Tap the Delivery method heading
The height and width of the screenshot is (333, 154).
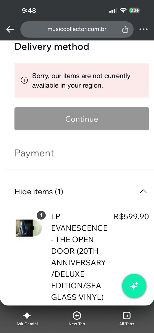pos(52,47)
